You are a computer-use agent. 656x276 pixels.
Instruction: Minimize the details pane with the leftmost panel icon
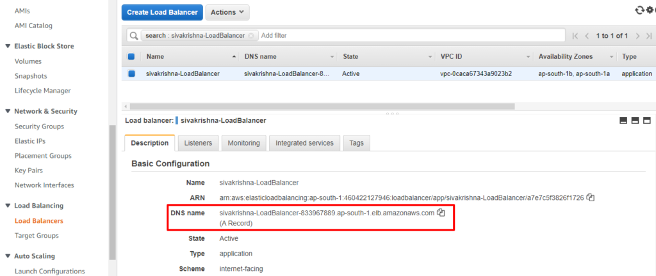pos(623,121)
